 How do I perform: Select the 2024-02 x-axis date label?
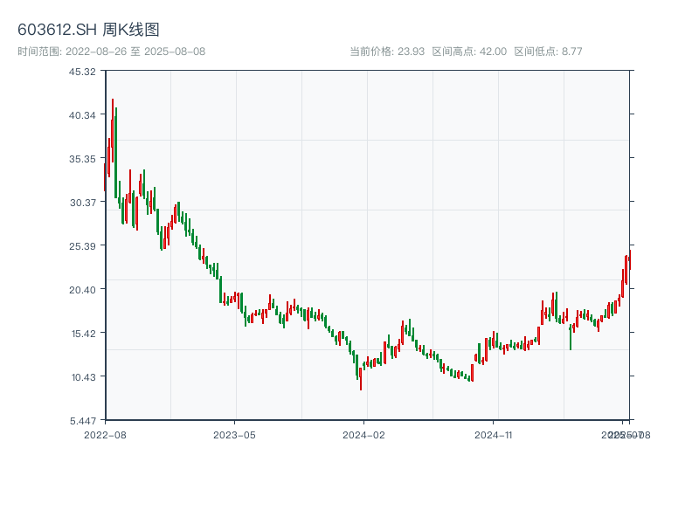point(364,434)
